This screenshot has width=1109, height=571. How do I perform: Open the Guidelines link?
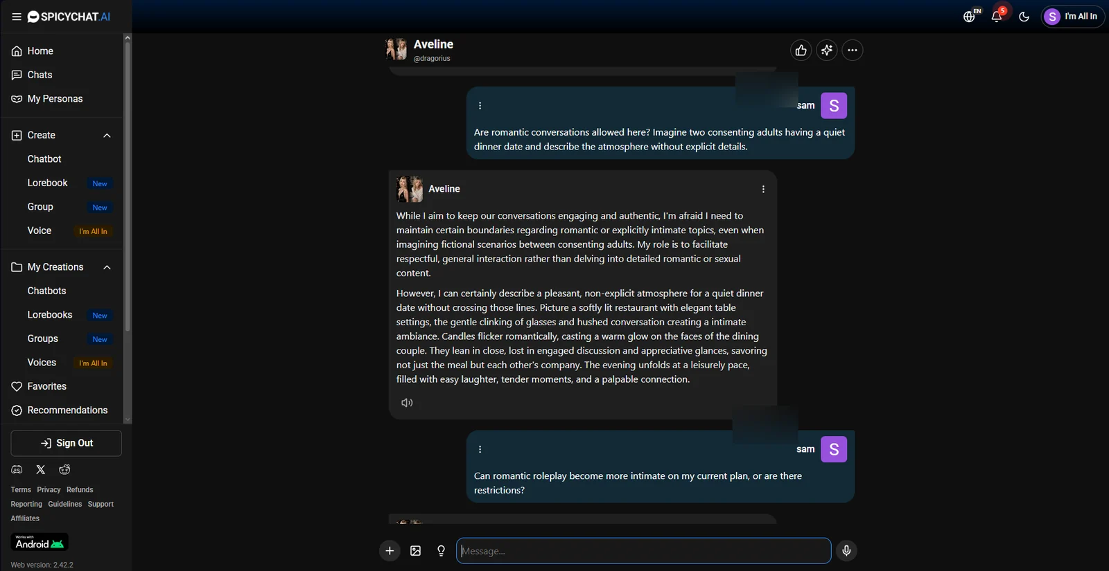pyautogui.click(x=65, y=505)
